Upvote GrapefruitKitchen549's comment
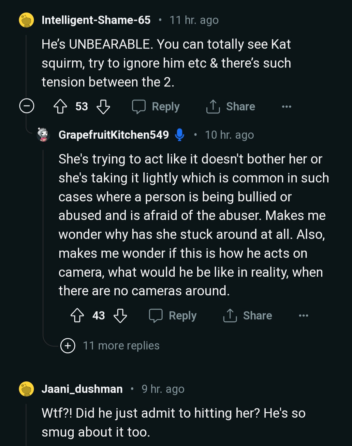This screenshot has width=352, height=446. [77, 315]
